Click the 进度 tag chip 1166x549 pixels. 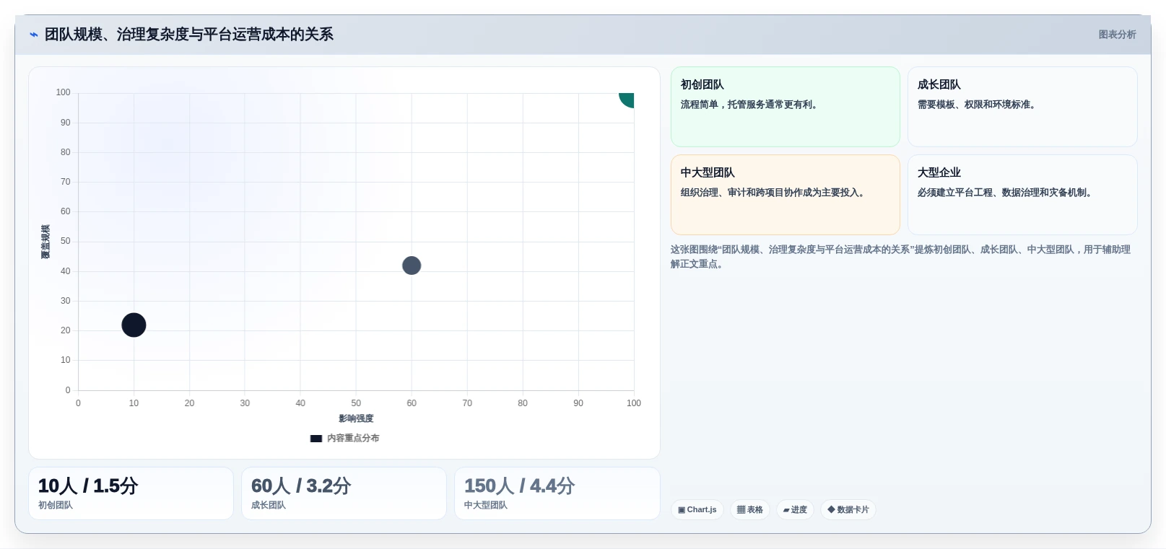(795, 510)
